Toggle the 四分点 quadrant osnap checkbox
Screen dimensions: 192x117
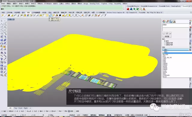[50, 111]
